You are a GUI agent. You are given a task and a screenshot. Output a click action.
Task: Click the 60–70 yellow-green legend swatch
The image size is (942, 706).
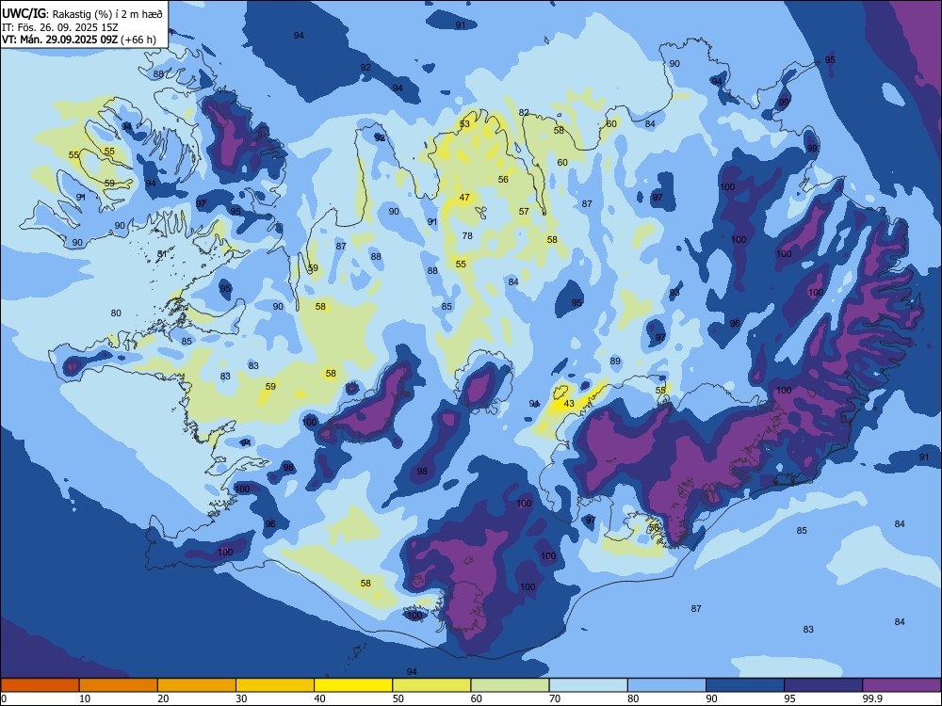tap(510, 685)
